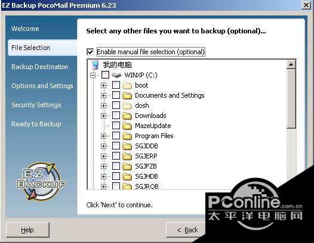Select the boot folder label
The height and width of the screenshot is (243, 314).
pos(141,85)
